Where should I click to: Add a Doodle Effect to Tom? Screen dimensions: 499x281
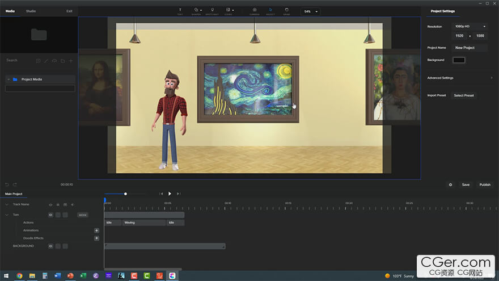tap(96, 238)
